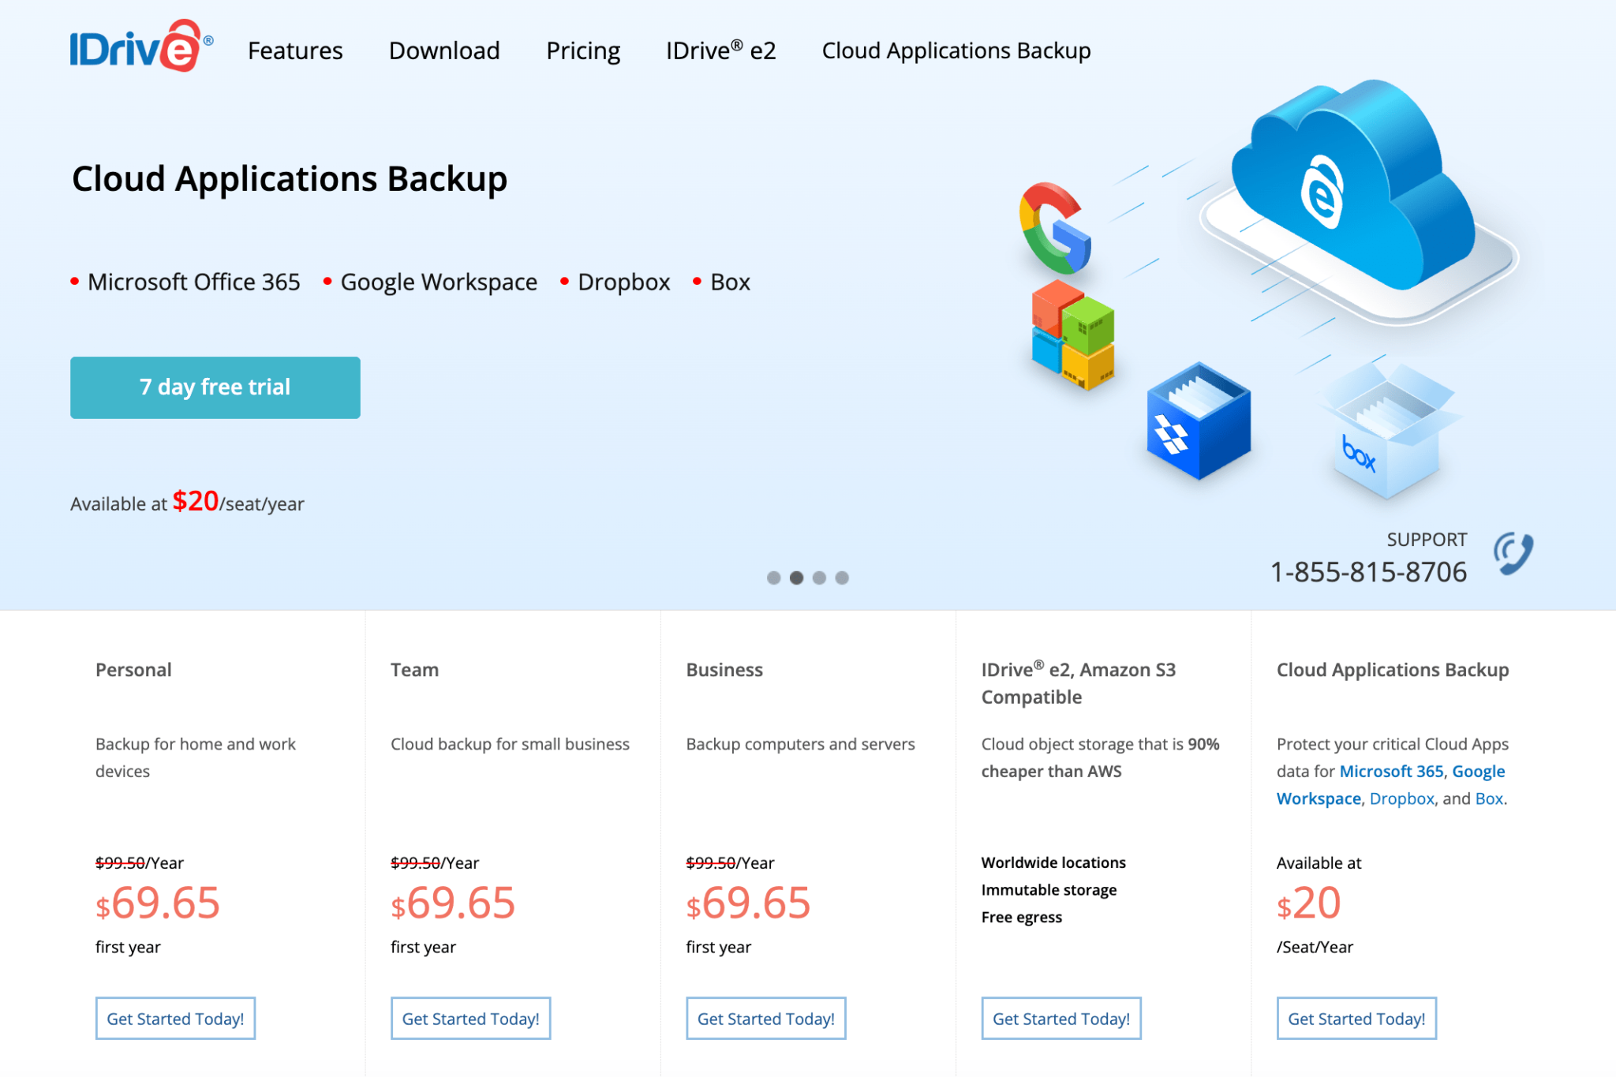Open Cloud Applications Backup nav item

click(956, 51)
